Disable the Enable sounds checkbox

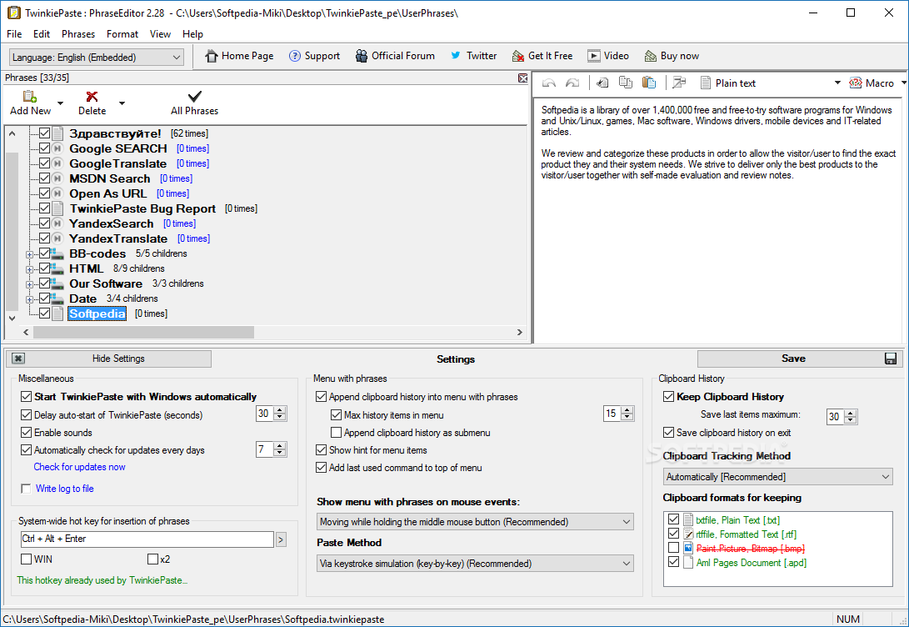pyautogui.click(x=26, y=432)
